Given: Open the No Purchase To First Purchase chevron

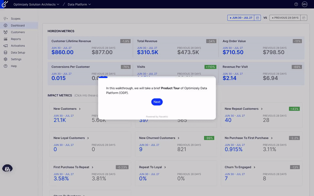Looking at the screenshot, I should click(272, 138).
